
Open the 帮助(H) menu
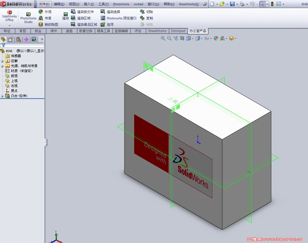pos(169,4)
